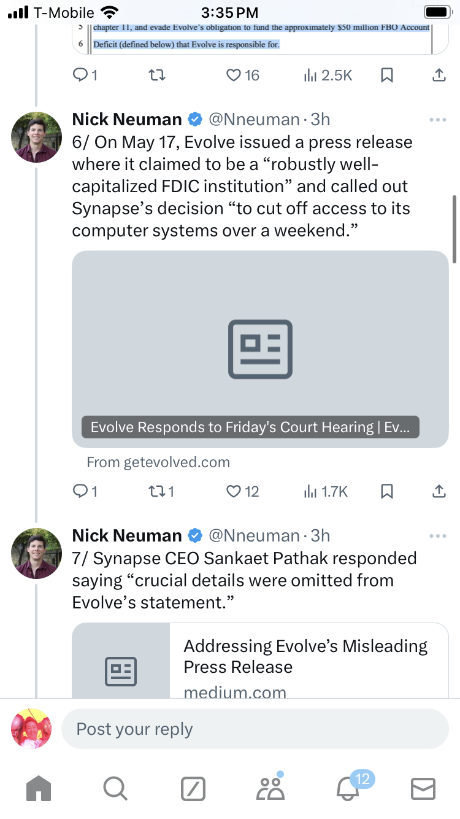Go to the Home tab

(39, 788)
